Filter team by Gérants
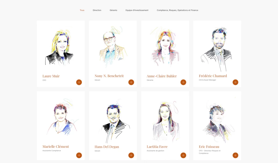Viewport: 278px width, 163px height. 113,10
